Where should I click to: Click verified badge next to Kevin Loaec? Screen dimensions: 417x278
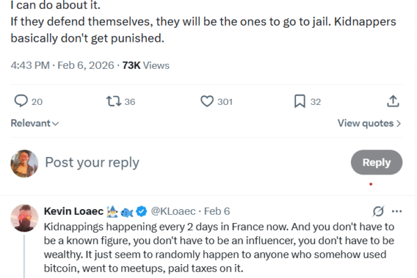(142, 211)
